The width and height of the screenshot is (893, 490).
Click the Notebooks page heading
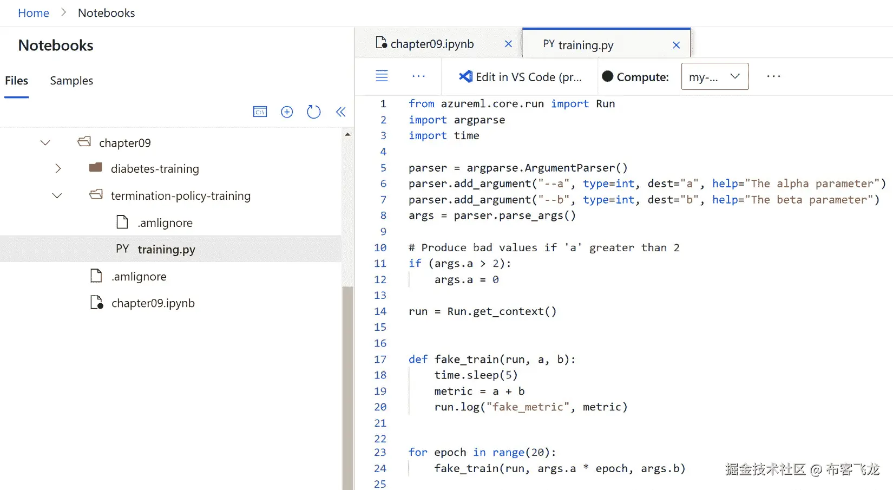click(x=56, y=45)
